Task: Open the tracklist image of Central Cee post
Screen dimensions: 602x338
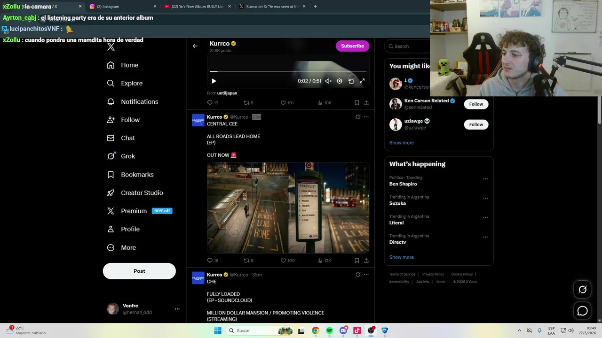Action: click(329, 208)
